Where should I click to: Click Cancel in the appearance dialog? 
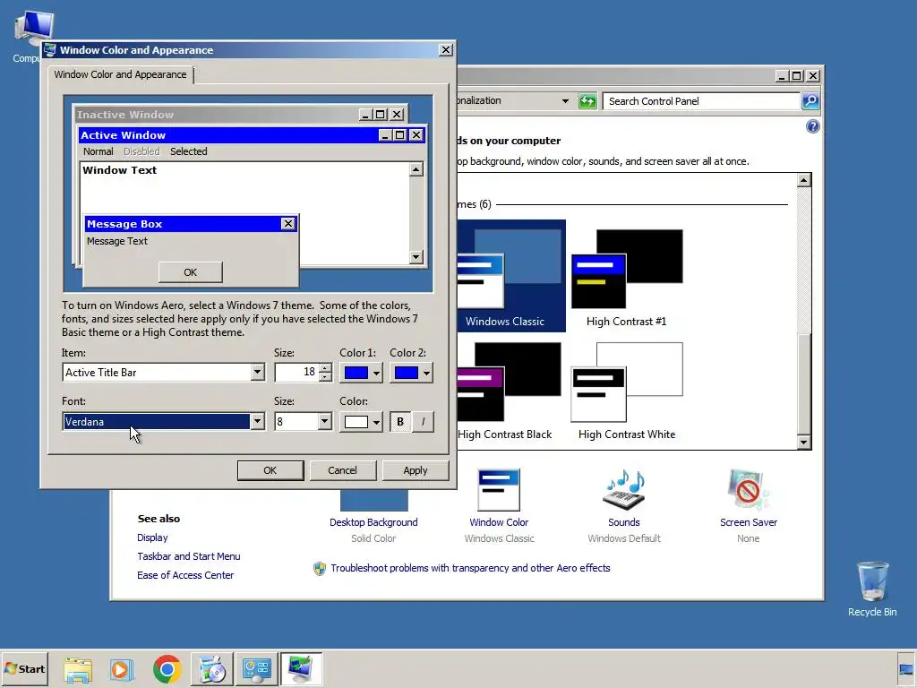click(x=342, y=470)
